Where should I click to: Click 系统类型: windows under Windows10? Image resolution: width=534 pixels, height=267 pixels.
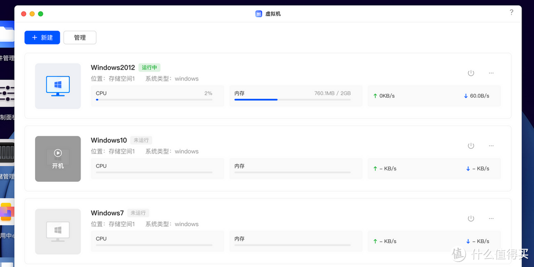172,152
